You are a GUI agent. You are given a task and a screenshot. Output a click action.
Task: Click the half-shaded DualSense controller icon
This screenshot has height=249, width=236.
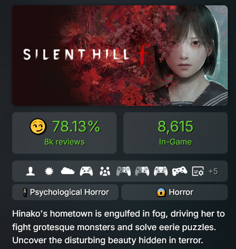142,171
